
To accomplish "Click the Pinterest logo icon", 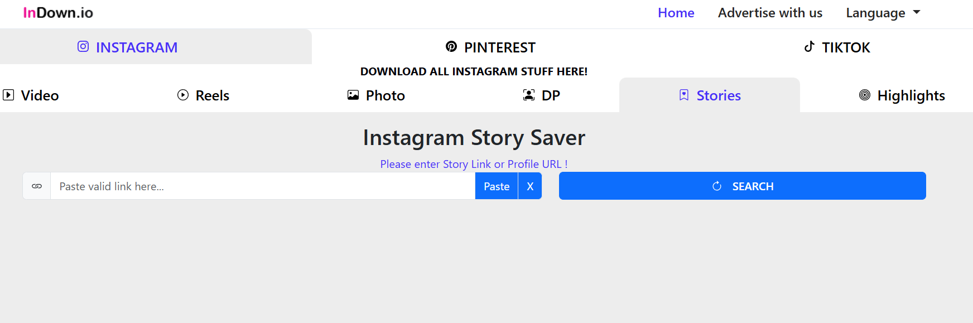I will click(x=451, y=47).
